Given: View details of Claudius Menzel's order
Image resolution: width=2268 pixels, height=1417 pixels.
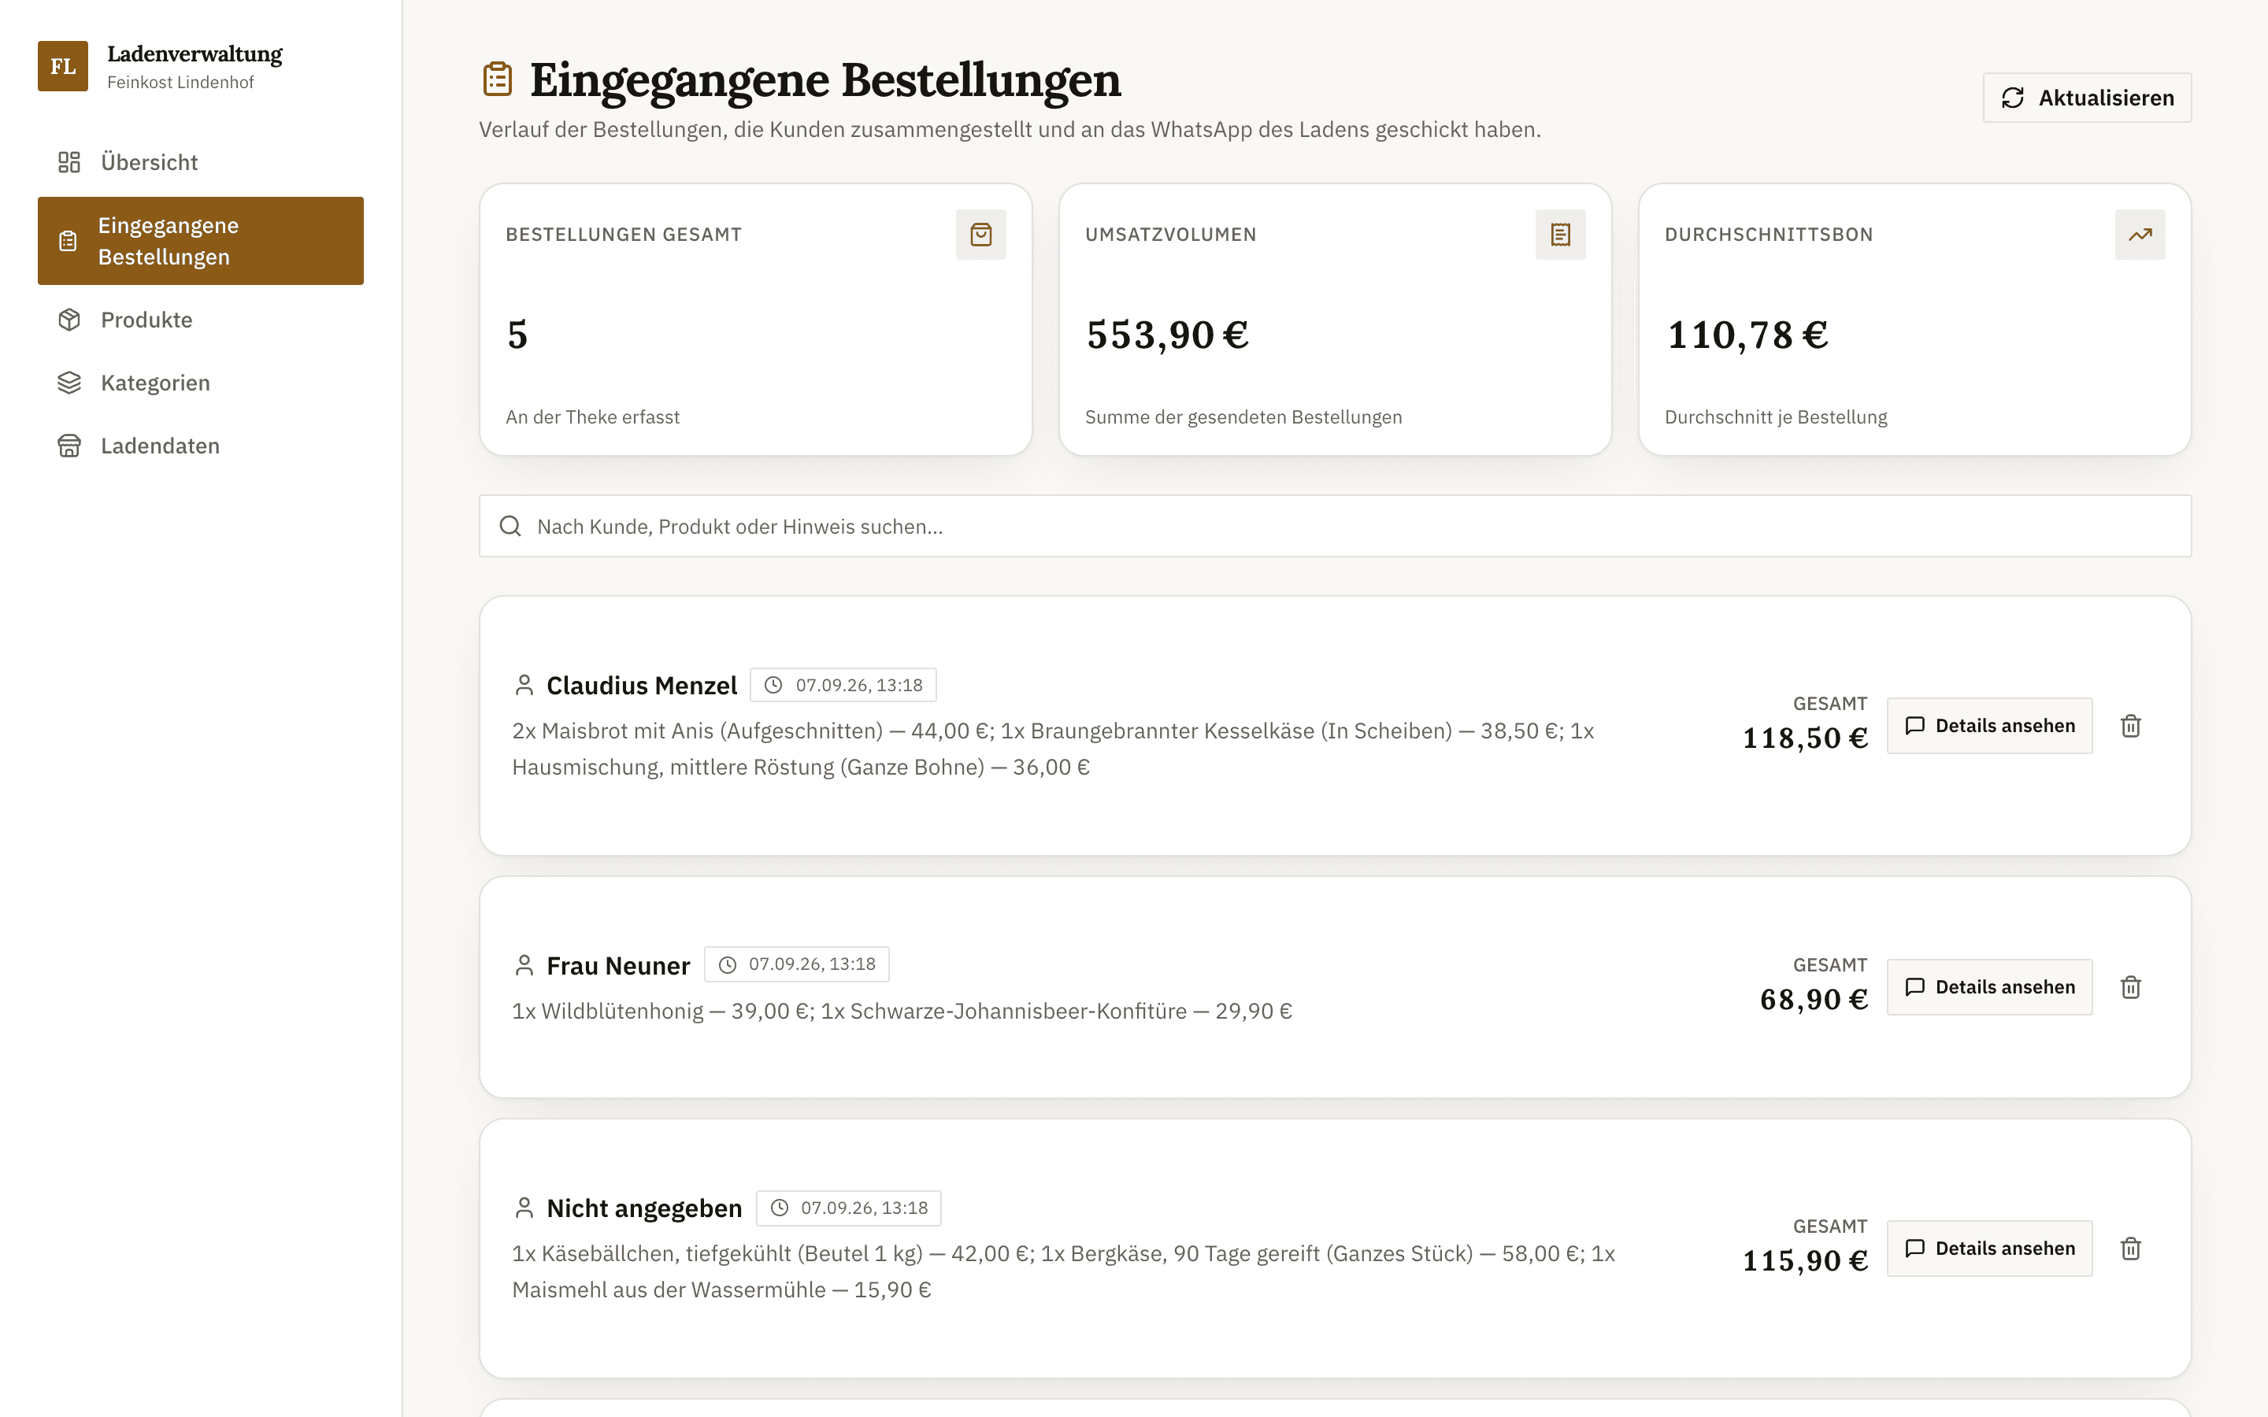Looking at the screenshot, I should click(1988, 725).
